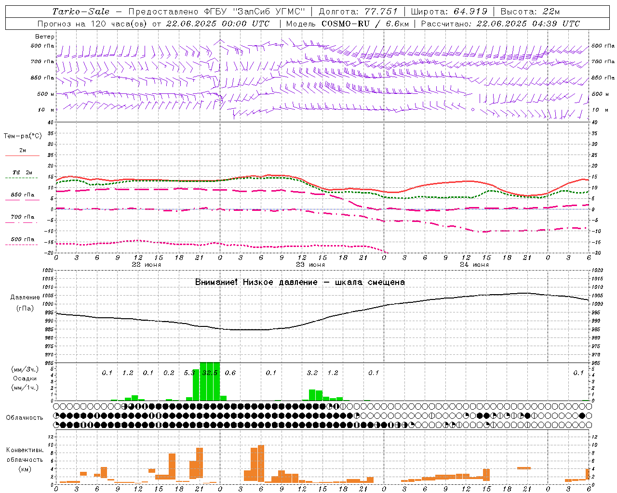617x493 pixels.
Task: Click the precipitation value "0.2"
Action: [169, 373]
